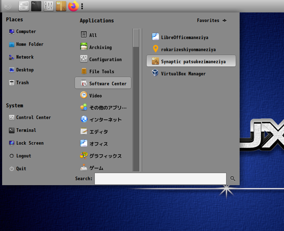Select the インターネット category
Viewport: 284px width, 231px height.
click(x=103, y=119)
